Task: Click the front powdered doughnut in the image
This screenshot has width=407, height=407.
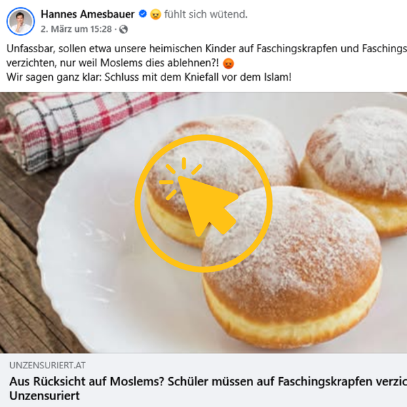Action: coord(292,267)
